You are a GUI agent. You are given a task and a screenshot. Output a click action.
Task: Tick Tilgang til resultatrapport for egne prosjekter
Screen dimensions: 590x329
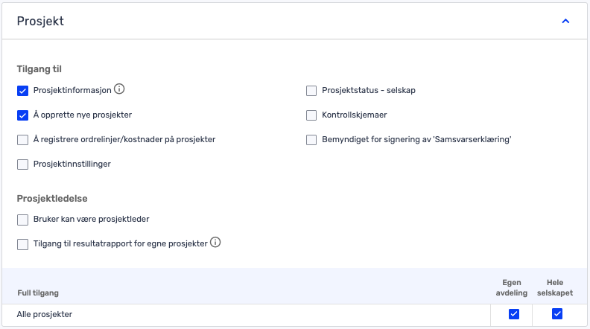tap(22, 244)
